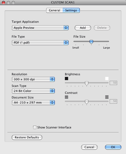The height and width of the screenshot is (154, 126).
Task: Select the Settings tab
Action: point(71,10)
